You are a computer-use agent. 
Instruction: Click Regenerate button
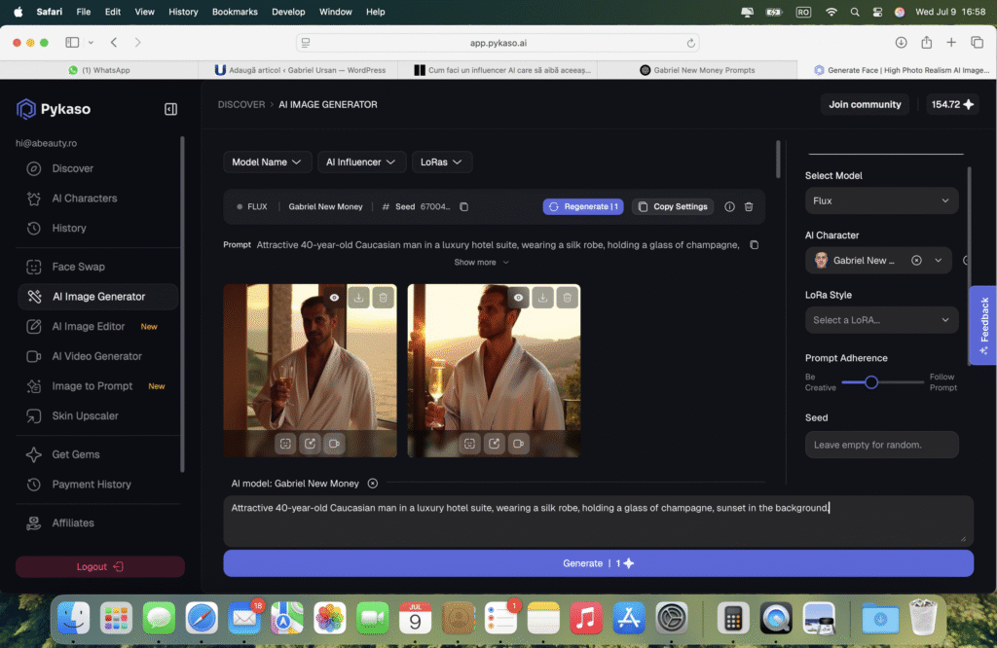pyautogui.click(x=583, y=207)
